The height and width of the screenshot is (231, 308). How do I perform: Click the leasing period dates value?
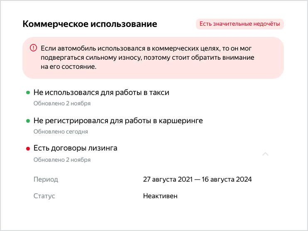[x=198, y=180]
